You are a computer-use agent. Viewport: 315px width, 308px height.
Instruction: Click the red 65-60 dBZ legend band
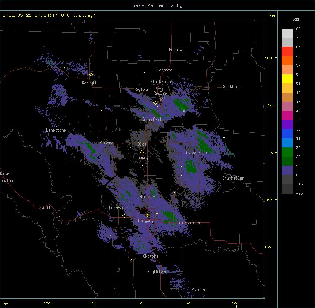[x=287, y=52]
